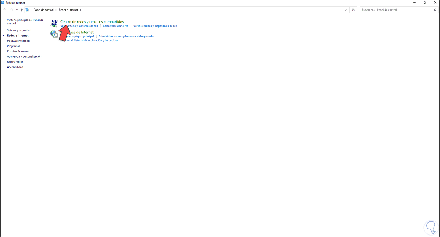
Task: Go back with the back arrow
Action: tap(5, 10)
